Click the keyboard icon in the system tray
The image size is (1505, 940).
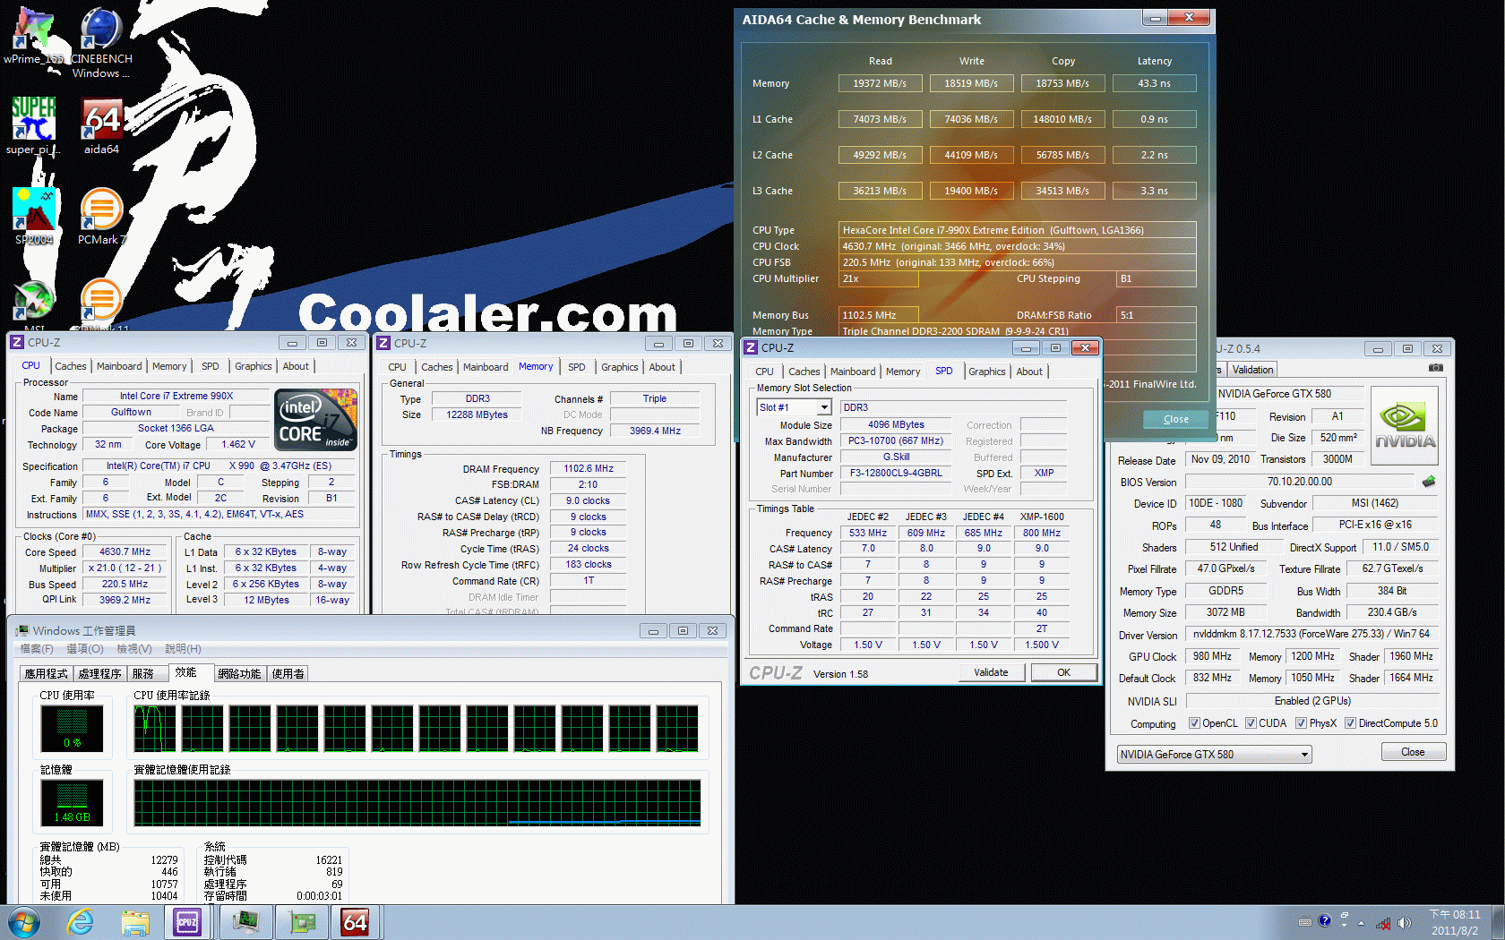tap(1305, 921)
